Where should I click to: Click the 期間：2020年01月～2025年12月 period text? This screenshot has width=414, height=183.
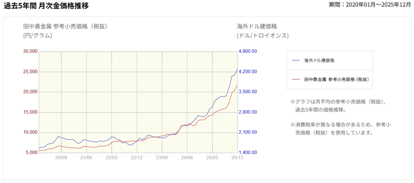coord(370,6)
